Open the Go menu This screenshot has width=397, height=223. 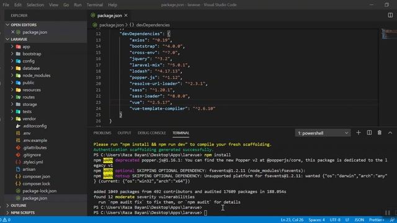coord(66,5)
